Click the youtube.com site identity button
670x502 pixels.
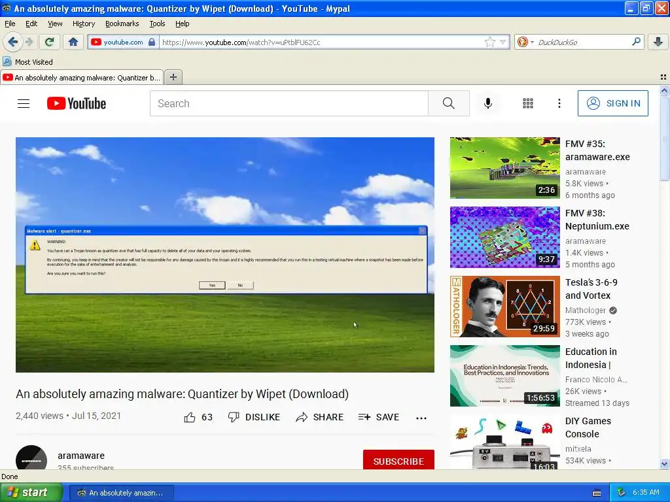(x=122, y=42)
